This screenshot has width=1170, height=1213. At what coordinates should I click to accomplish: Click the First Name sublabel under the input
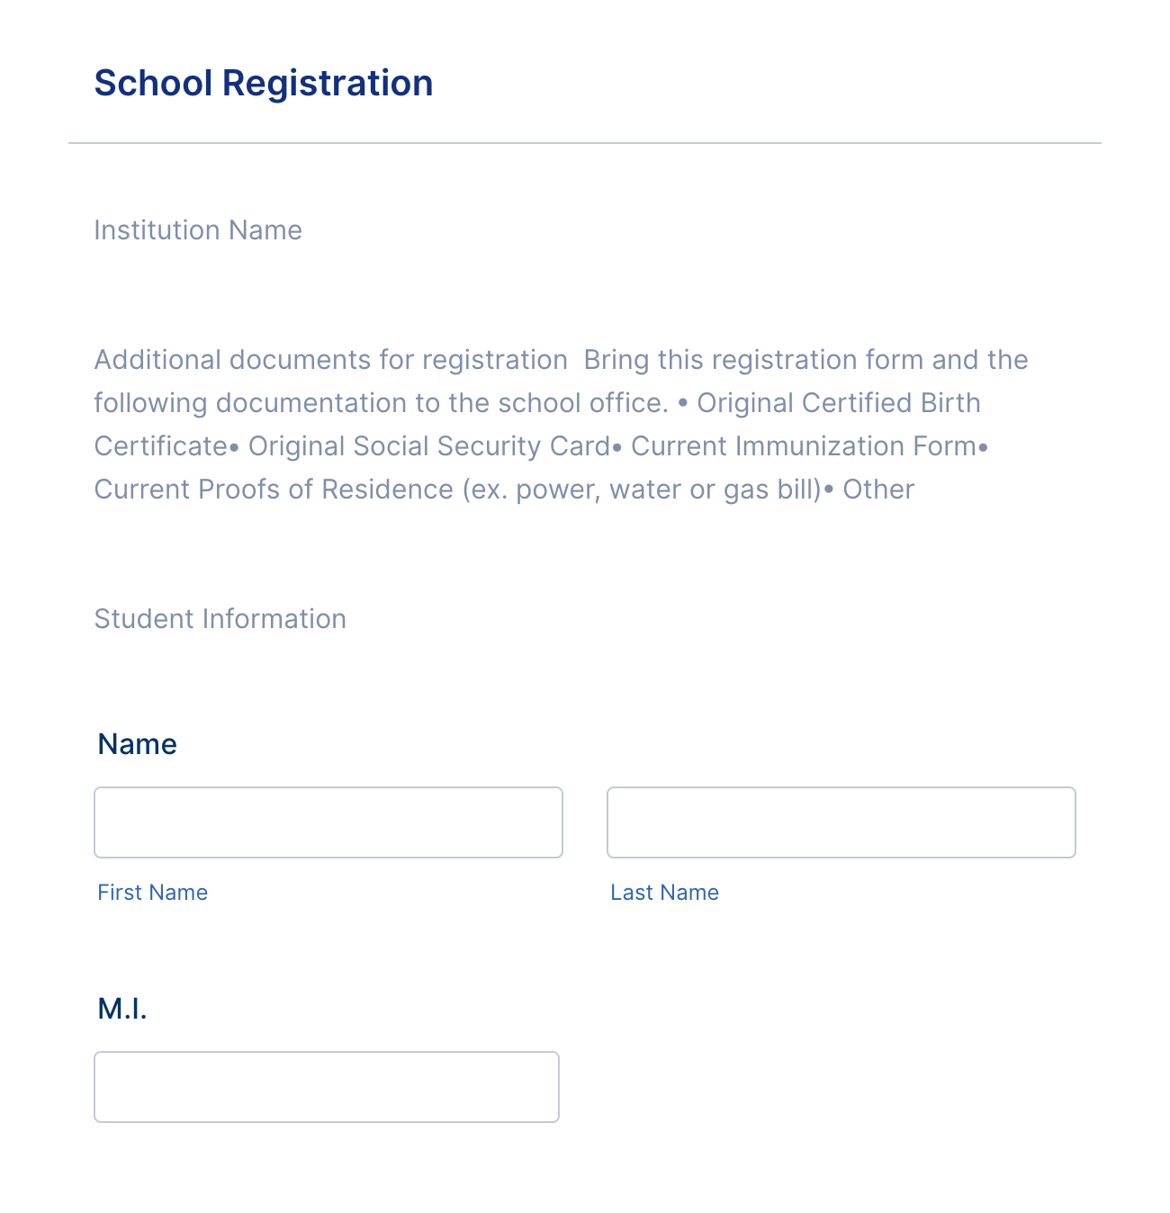click(152, 893)
